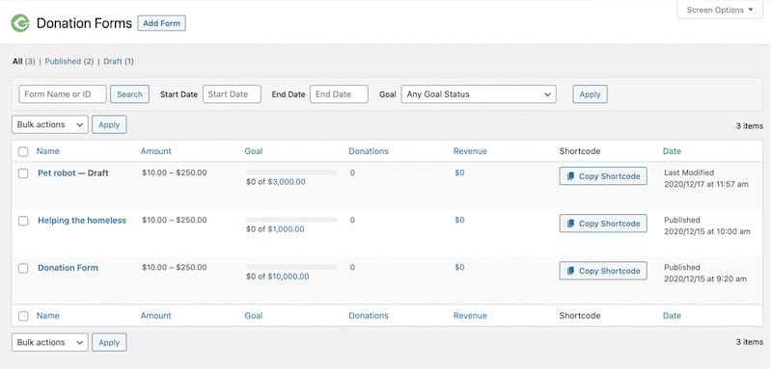The image size is (772, 369).
Task: Click the $1,000.00 goal link
Action: click(286, 229)
